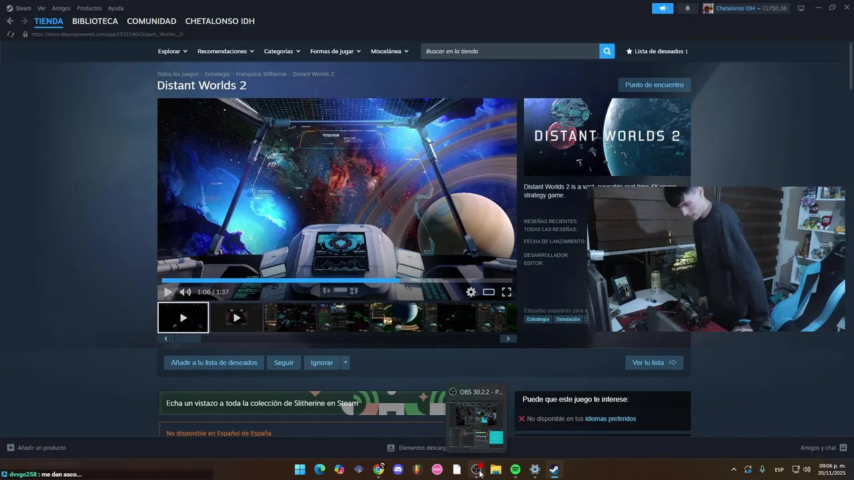
Task: Enter trailer fullscreen mode
Action: [506, 292]
